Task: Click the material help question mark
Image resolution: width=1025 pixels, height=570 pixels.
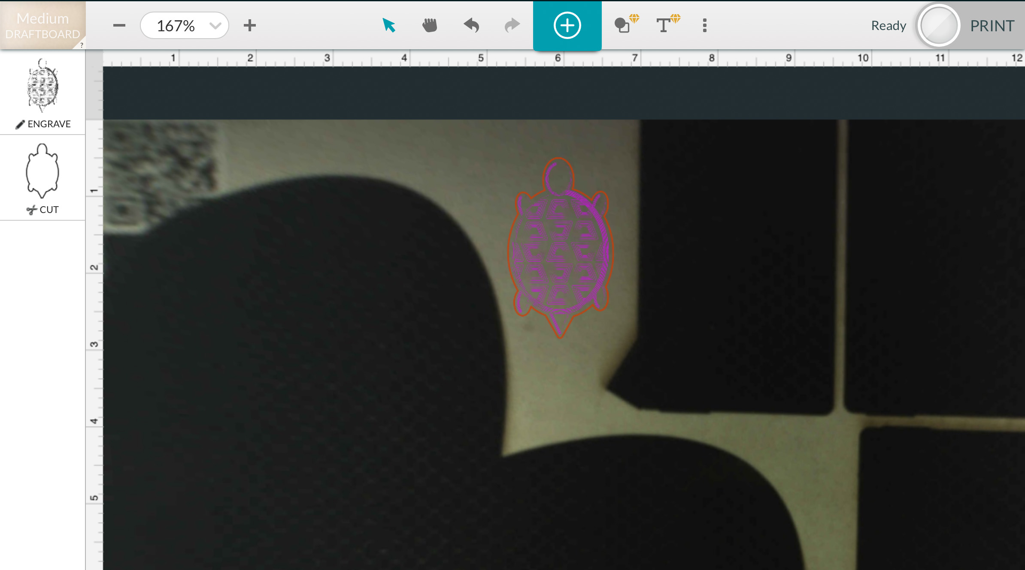Action: 82,45
